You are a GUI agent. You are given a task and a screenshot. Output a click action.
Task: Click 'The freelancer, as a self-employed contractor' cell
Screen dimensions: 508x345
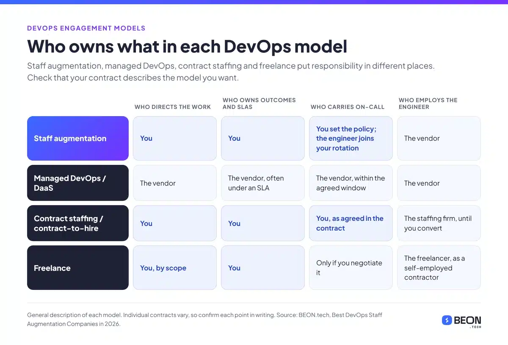(439, 268)
